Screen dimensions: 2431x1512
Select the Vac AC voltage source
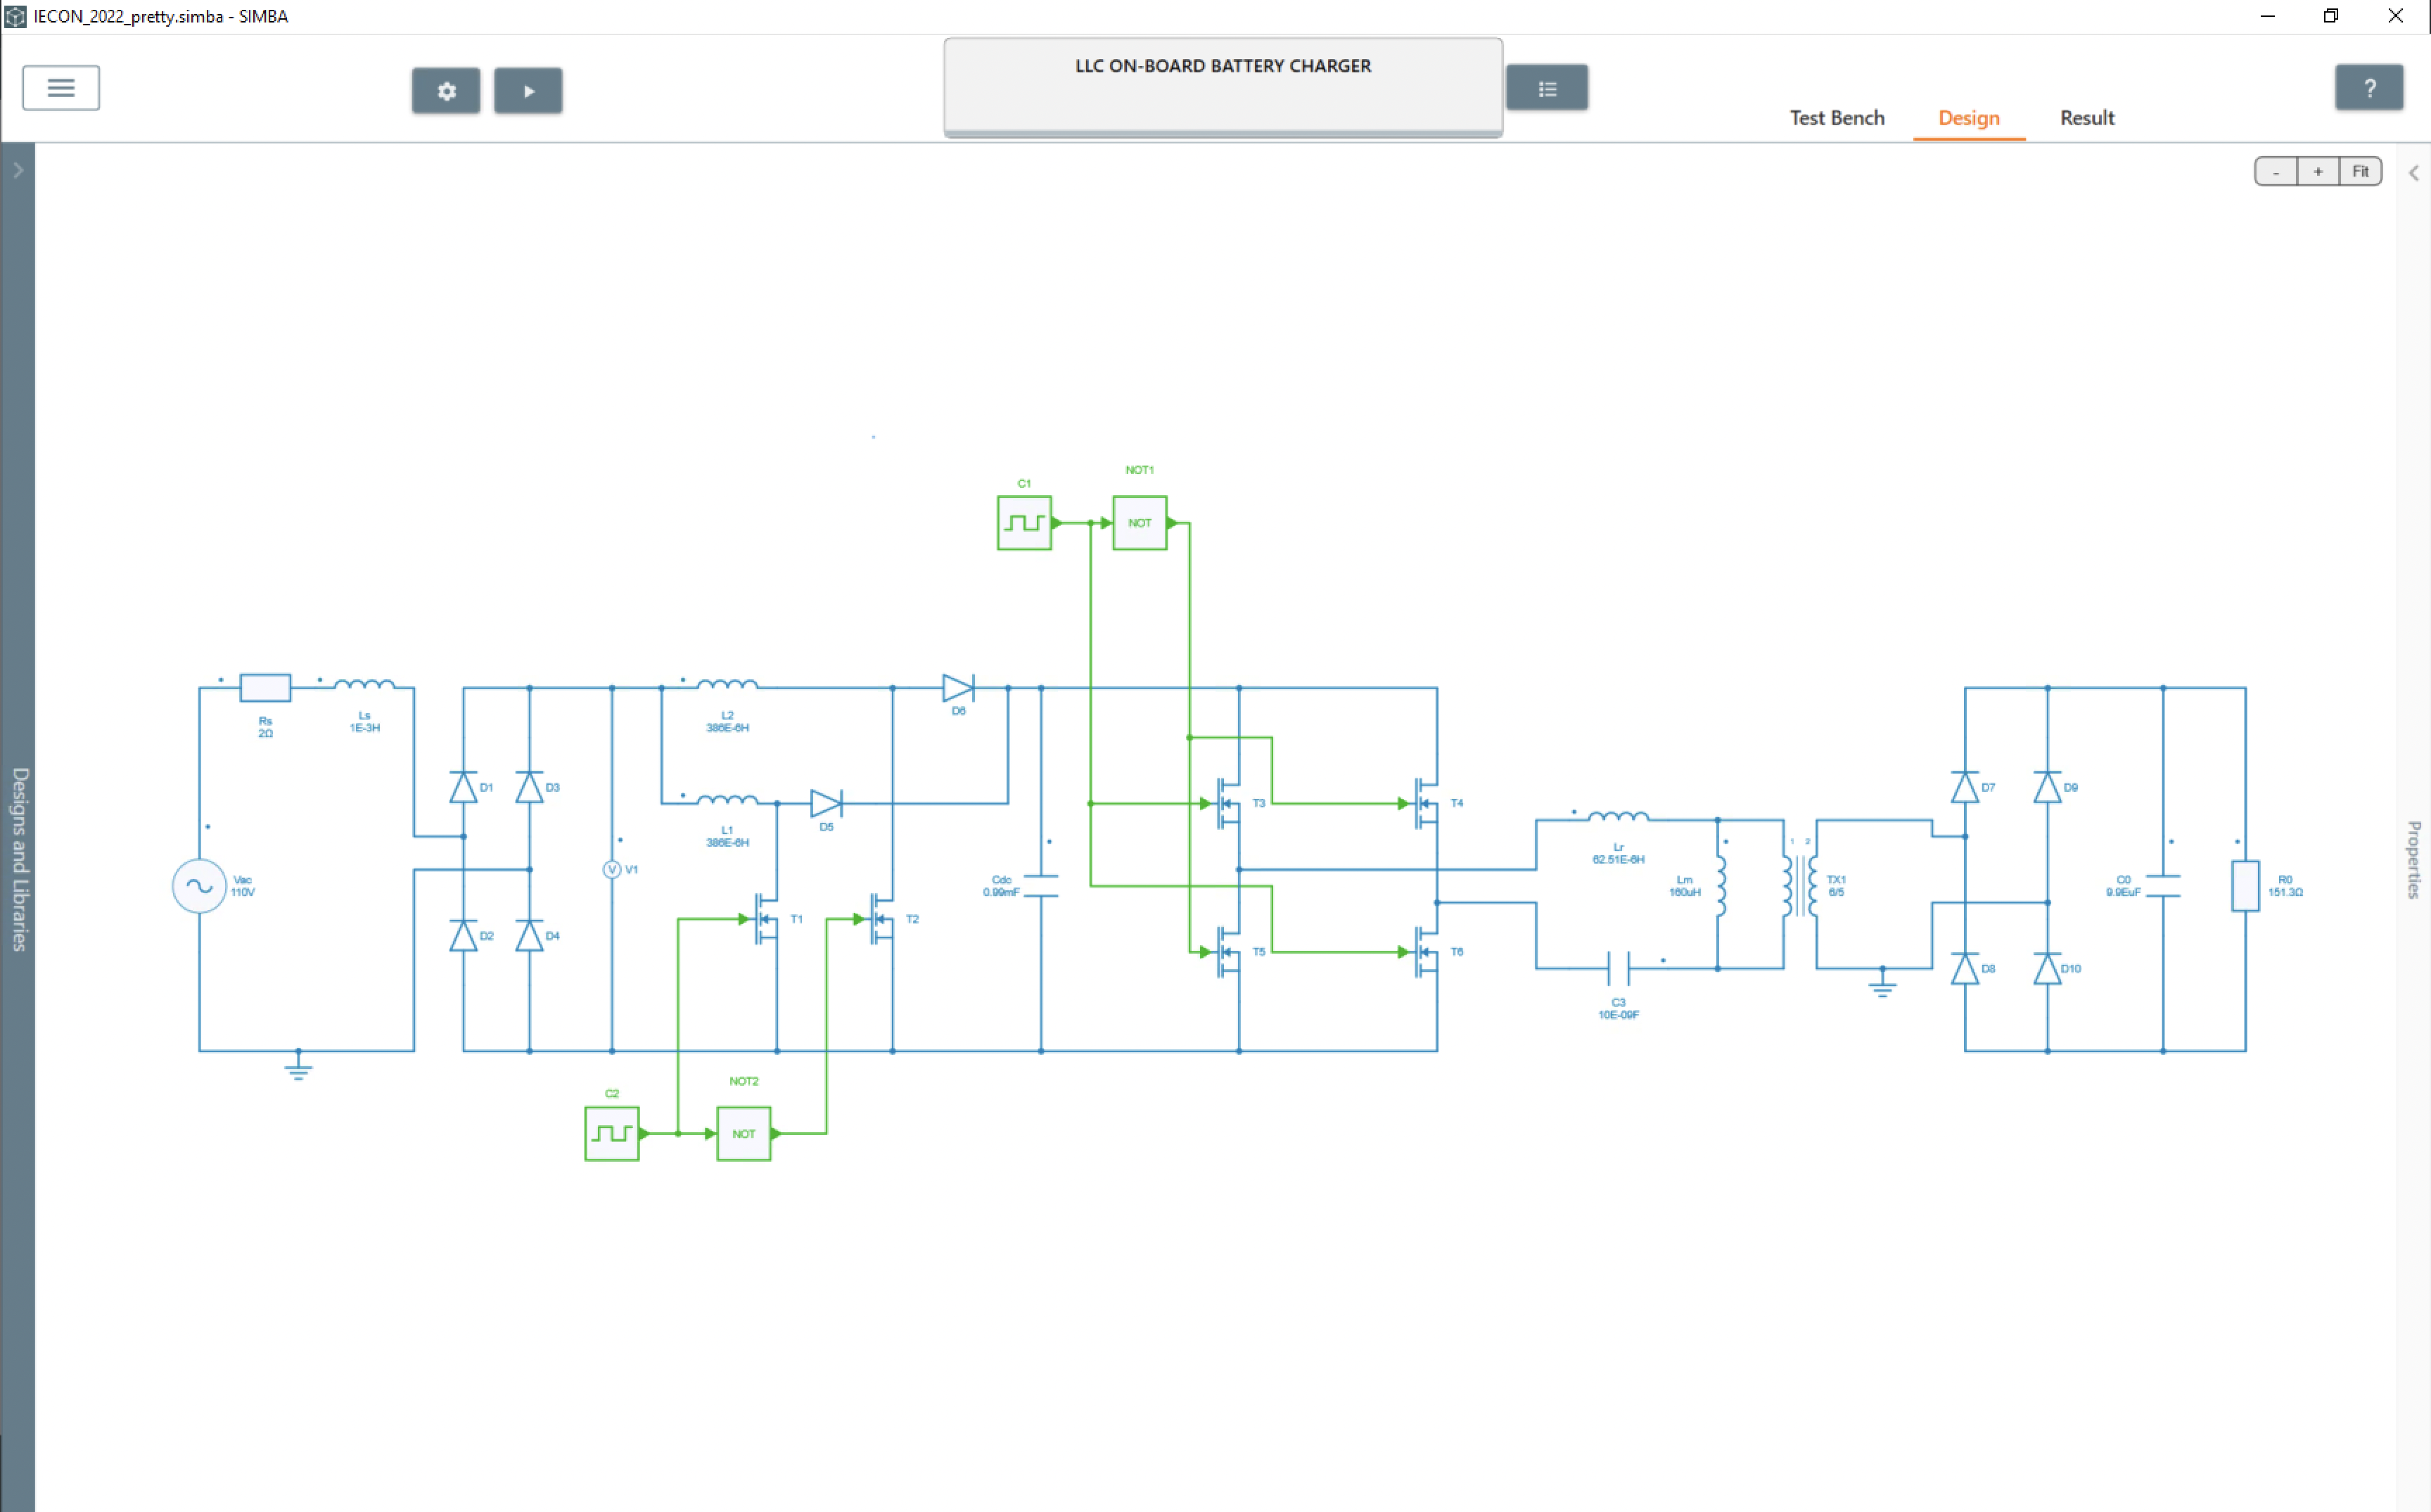click(x=199, y=886)
